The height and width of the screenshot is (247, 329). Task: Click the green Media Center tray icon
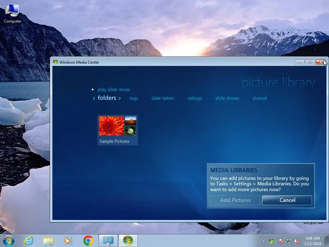coord(271,241)
